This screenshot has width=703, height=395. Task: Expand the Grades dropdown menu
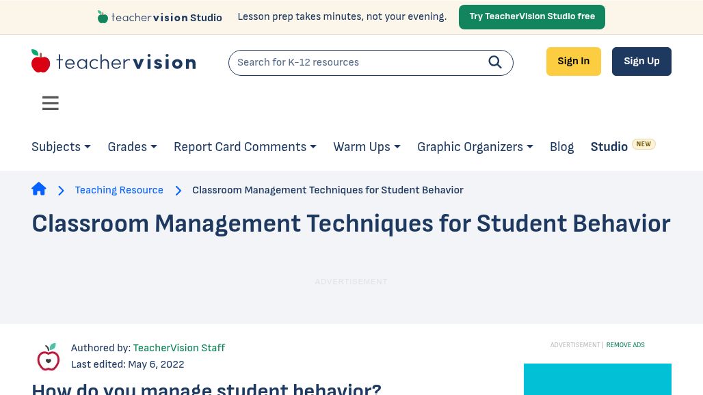click(x=132, y=147)
